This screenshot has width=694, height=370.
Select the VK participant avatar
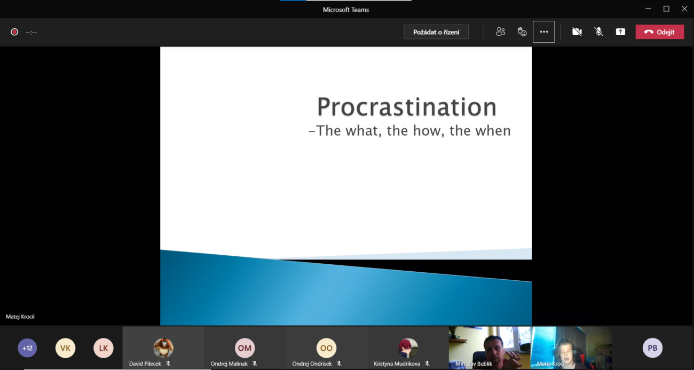pos(65,348)
